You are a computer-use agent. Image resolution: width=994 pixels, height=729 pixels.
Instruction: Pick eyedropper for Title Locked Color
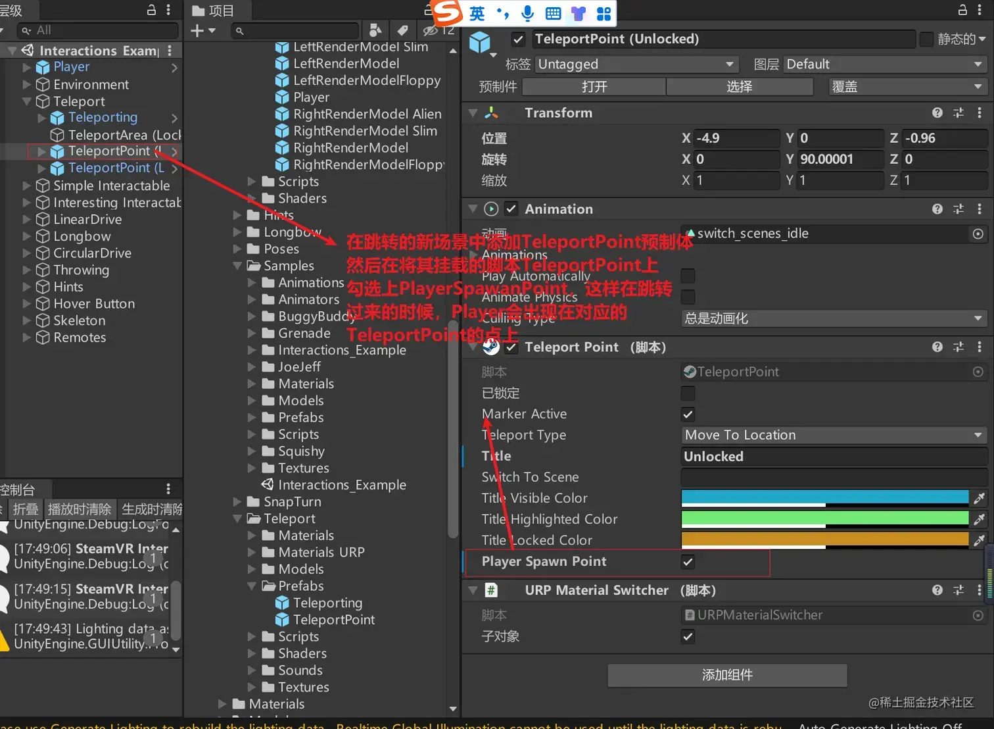tap(979, 540)
